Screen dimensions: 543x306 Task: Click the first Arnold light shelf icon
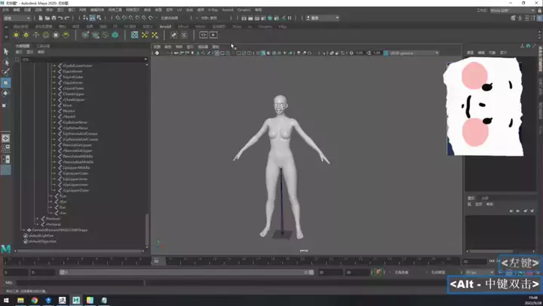(x=16, y=35)
